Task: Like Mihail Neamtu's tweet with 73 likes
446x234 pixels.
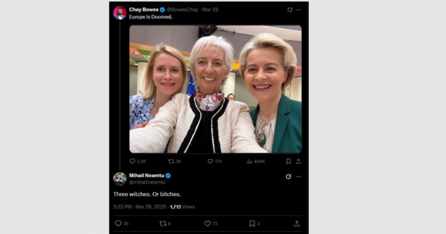Action: (x=207, y=223)
